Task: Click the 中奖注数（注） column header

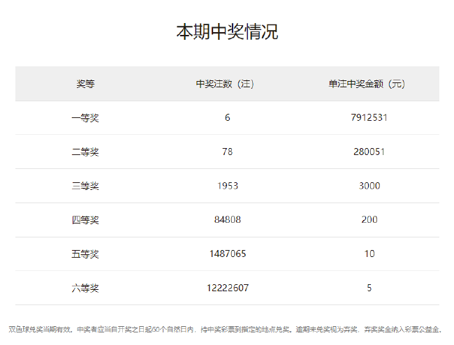Action: (x=227, y=84)
